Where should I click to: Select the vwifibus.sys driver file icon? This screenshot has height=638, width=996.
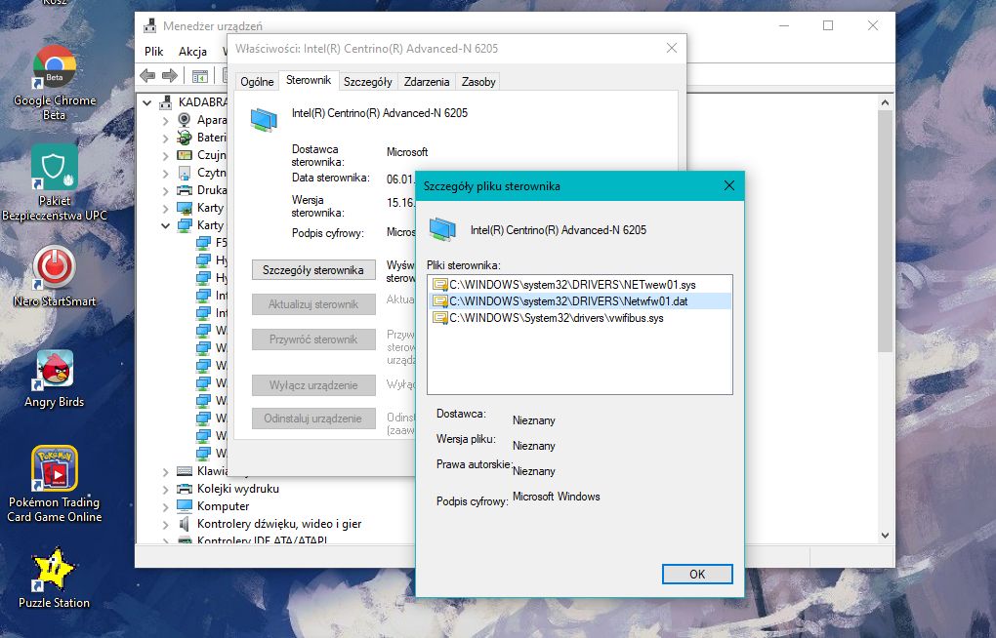[439, 318]
